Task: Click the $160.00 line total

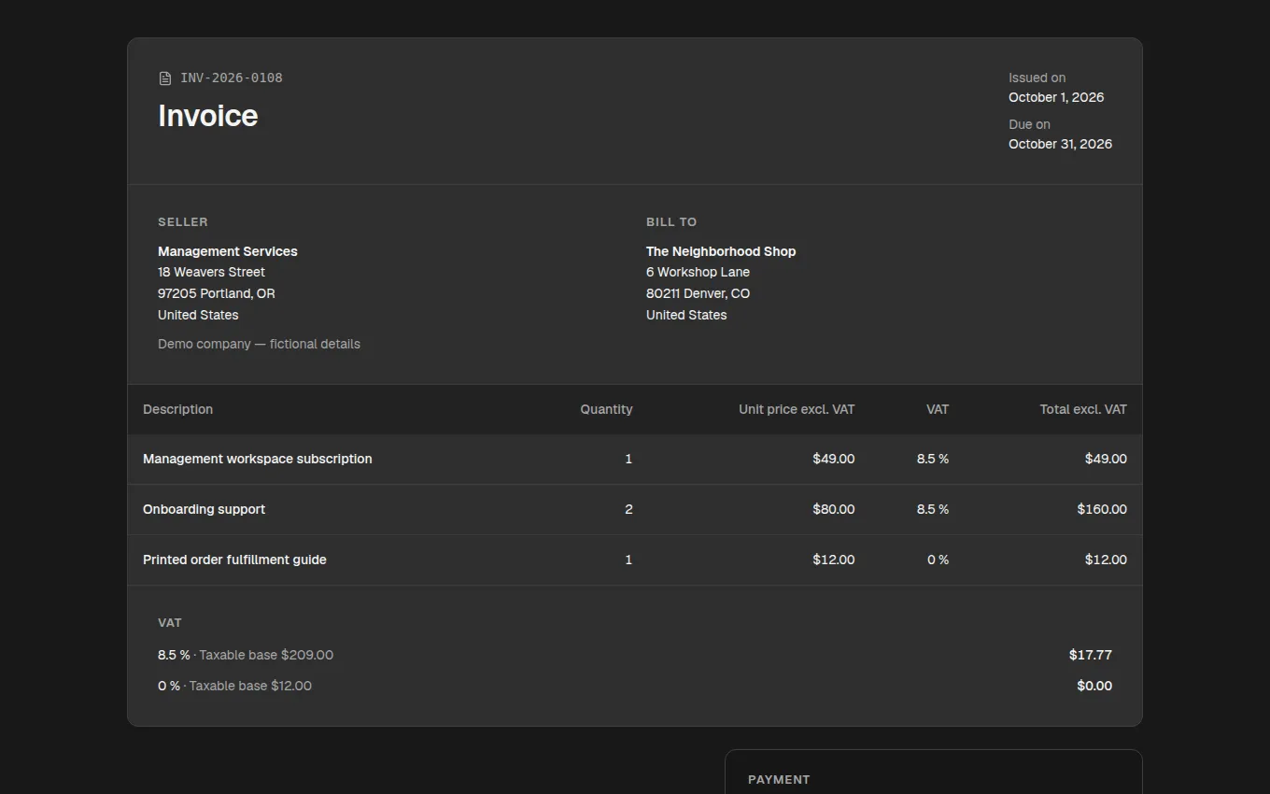Action: pyautogui.click(x=1102, y=509)
